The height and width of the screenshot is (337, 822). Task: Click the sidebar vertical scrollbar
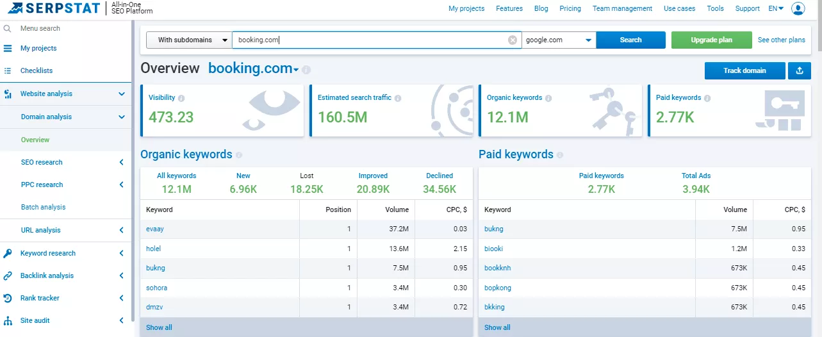tap(133, 170)
